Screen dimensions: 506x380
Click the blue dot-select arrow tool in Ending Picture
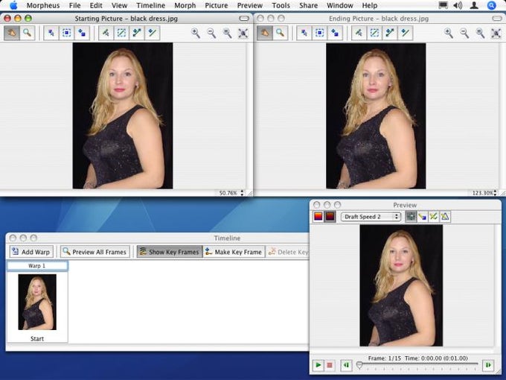(304, 33)
